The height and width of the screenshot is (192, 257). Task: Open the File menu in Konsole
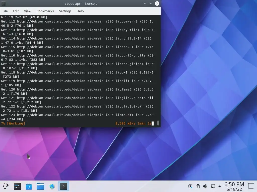click(5, 11)
